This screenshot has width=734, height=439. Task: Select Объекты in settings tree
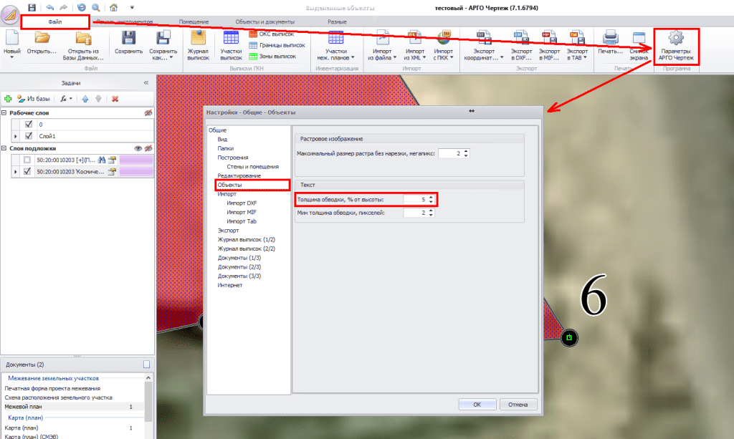pyautogui.click(x=229, y=185)
